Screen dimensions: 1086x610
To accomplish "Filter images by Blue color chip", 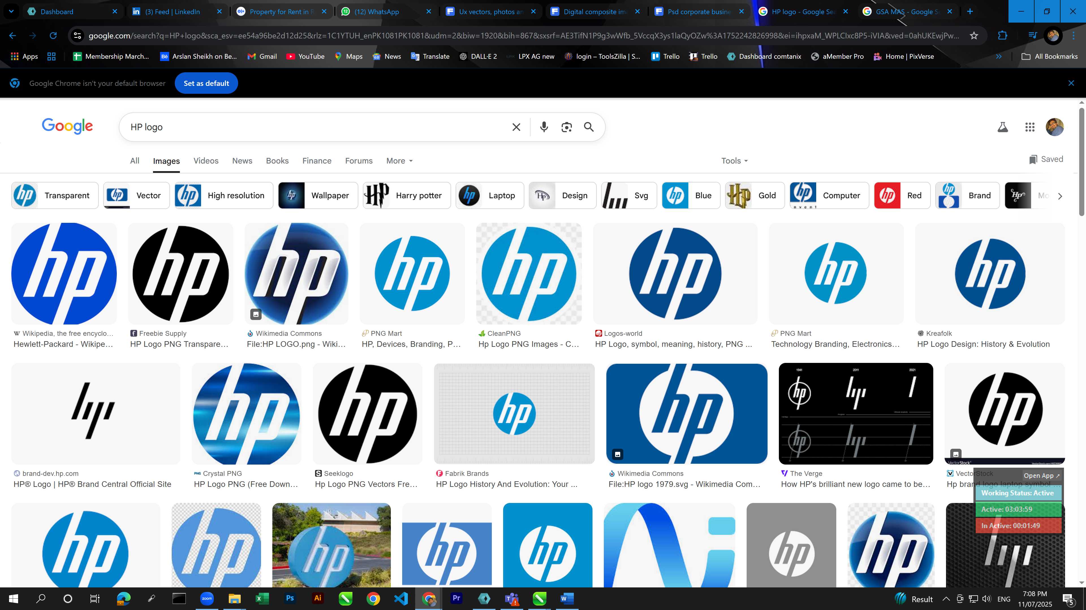I will [691, 195].
